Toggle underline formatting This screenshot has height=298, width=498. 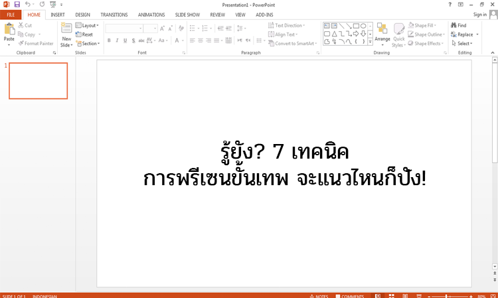pyautogui.click(x=125, y=40)
